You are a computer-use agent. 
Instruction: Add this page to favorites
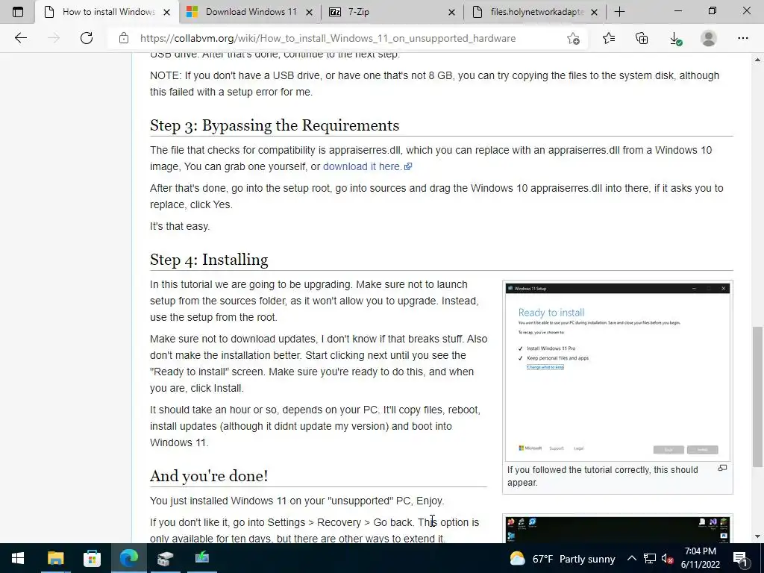pyautogui.click(x=574, y=38)
